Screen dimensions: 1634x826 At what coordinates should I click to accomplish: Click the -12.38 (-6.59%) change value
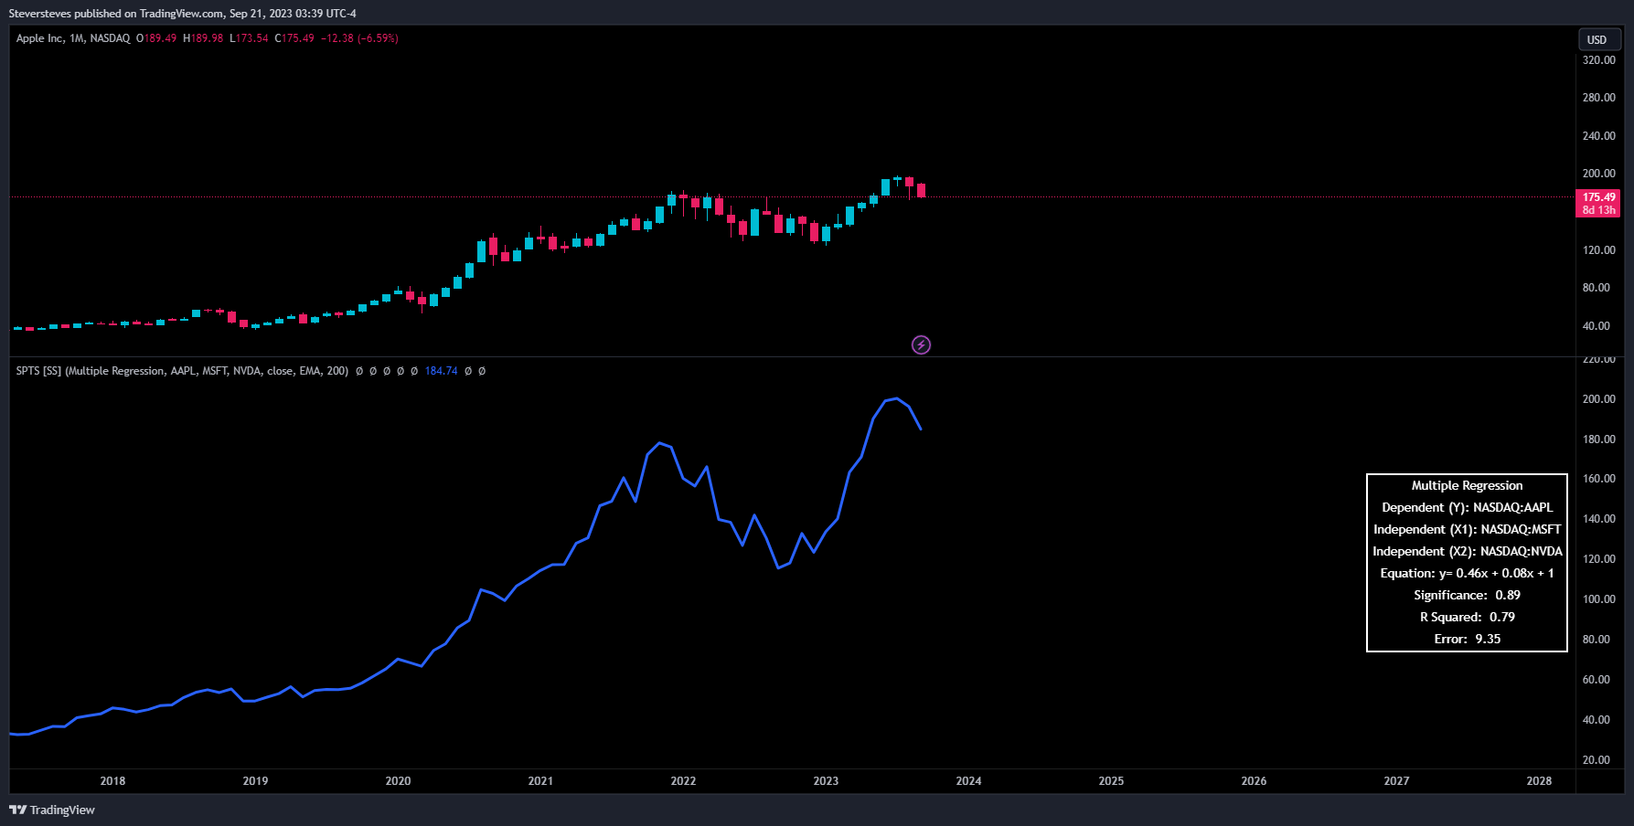(359, 38)
